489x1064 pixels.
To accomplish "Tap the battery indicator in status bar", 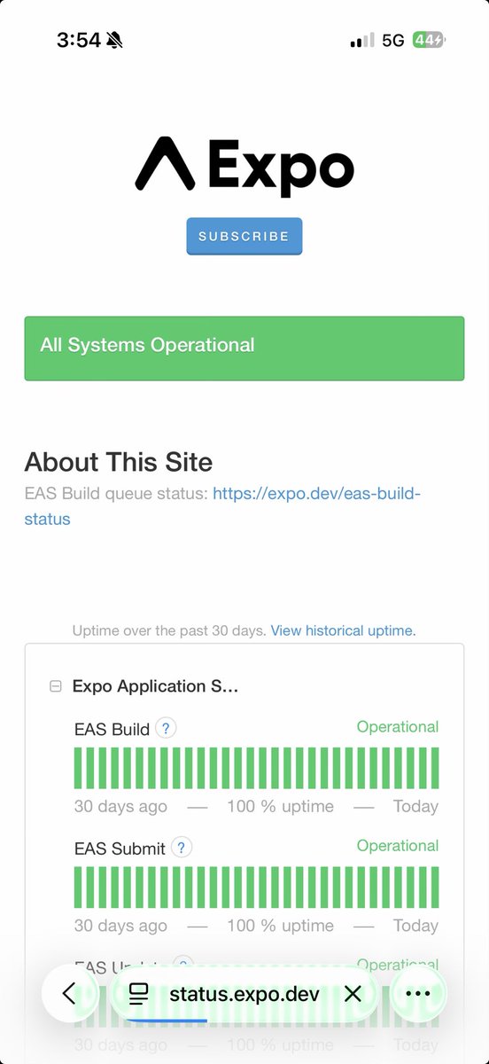I will pyautogui.click(x=431, y=40).
